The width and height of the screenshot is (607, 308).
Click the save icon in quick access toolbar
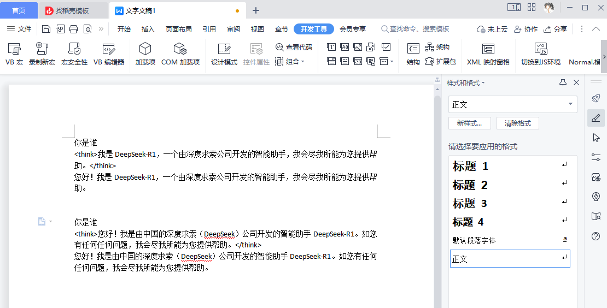coord(46,29)
